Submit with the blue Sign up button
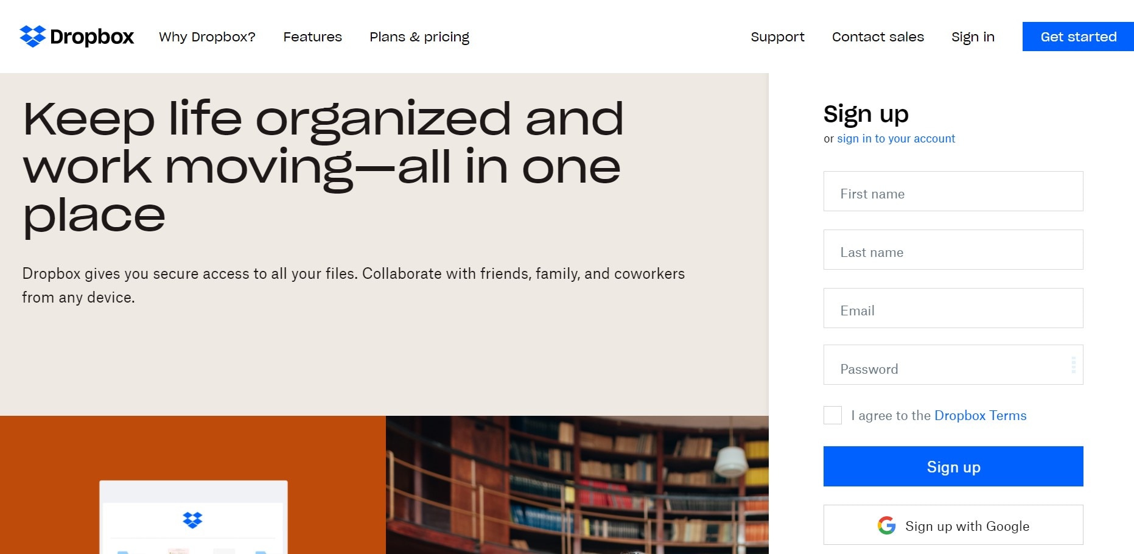 953,466
